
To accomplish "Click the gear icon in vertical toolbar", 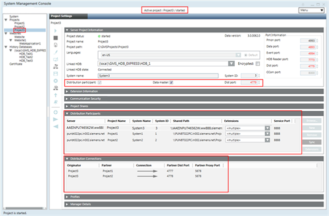I will (55, 79).
